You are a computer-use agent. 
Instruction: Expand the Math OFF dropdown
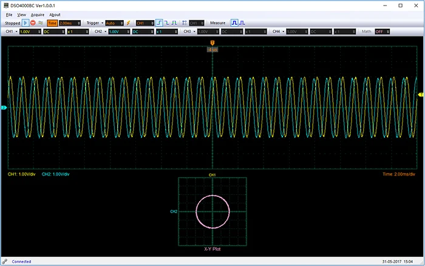coord(383,31)
